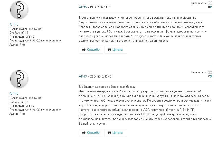Click the quote marks icon beside post #2
Image resolution: width=217 pixels, height=143 pixels.
click(x=210, y=3)
